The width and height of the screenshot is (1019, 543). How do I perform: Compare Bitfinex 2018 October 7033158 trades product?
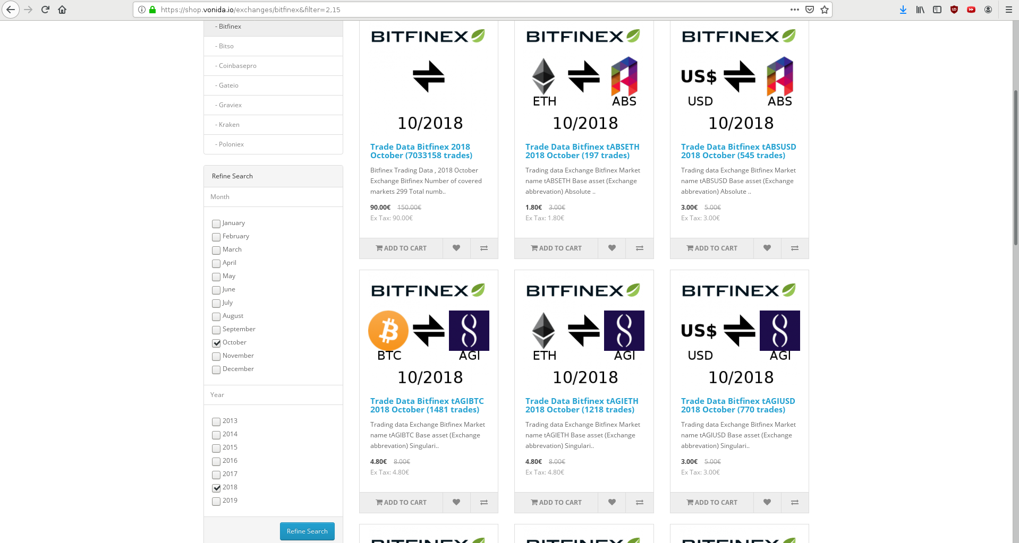(484, 248)
